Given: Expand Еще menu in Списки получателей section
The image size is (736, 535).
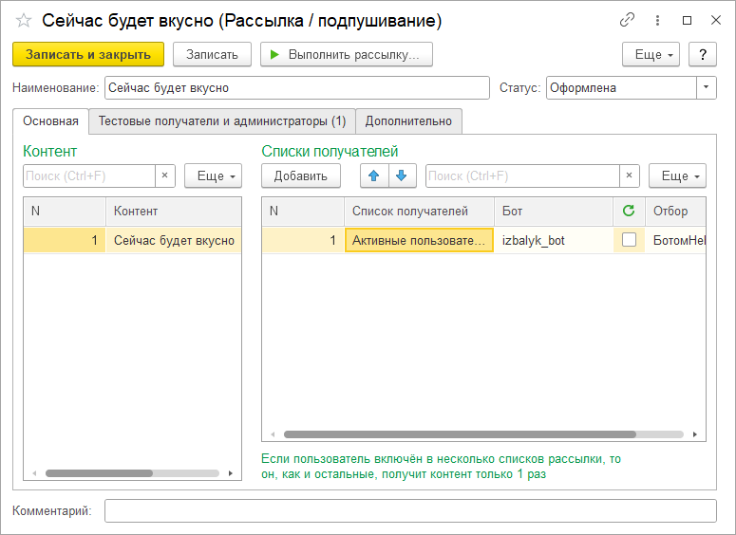Looking at the screenshot, I should pos(677,175).
